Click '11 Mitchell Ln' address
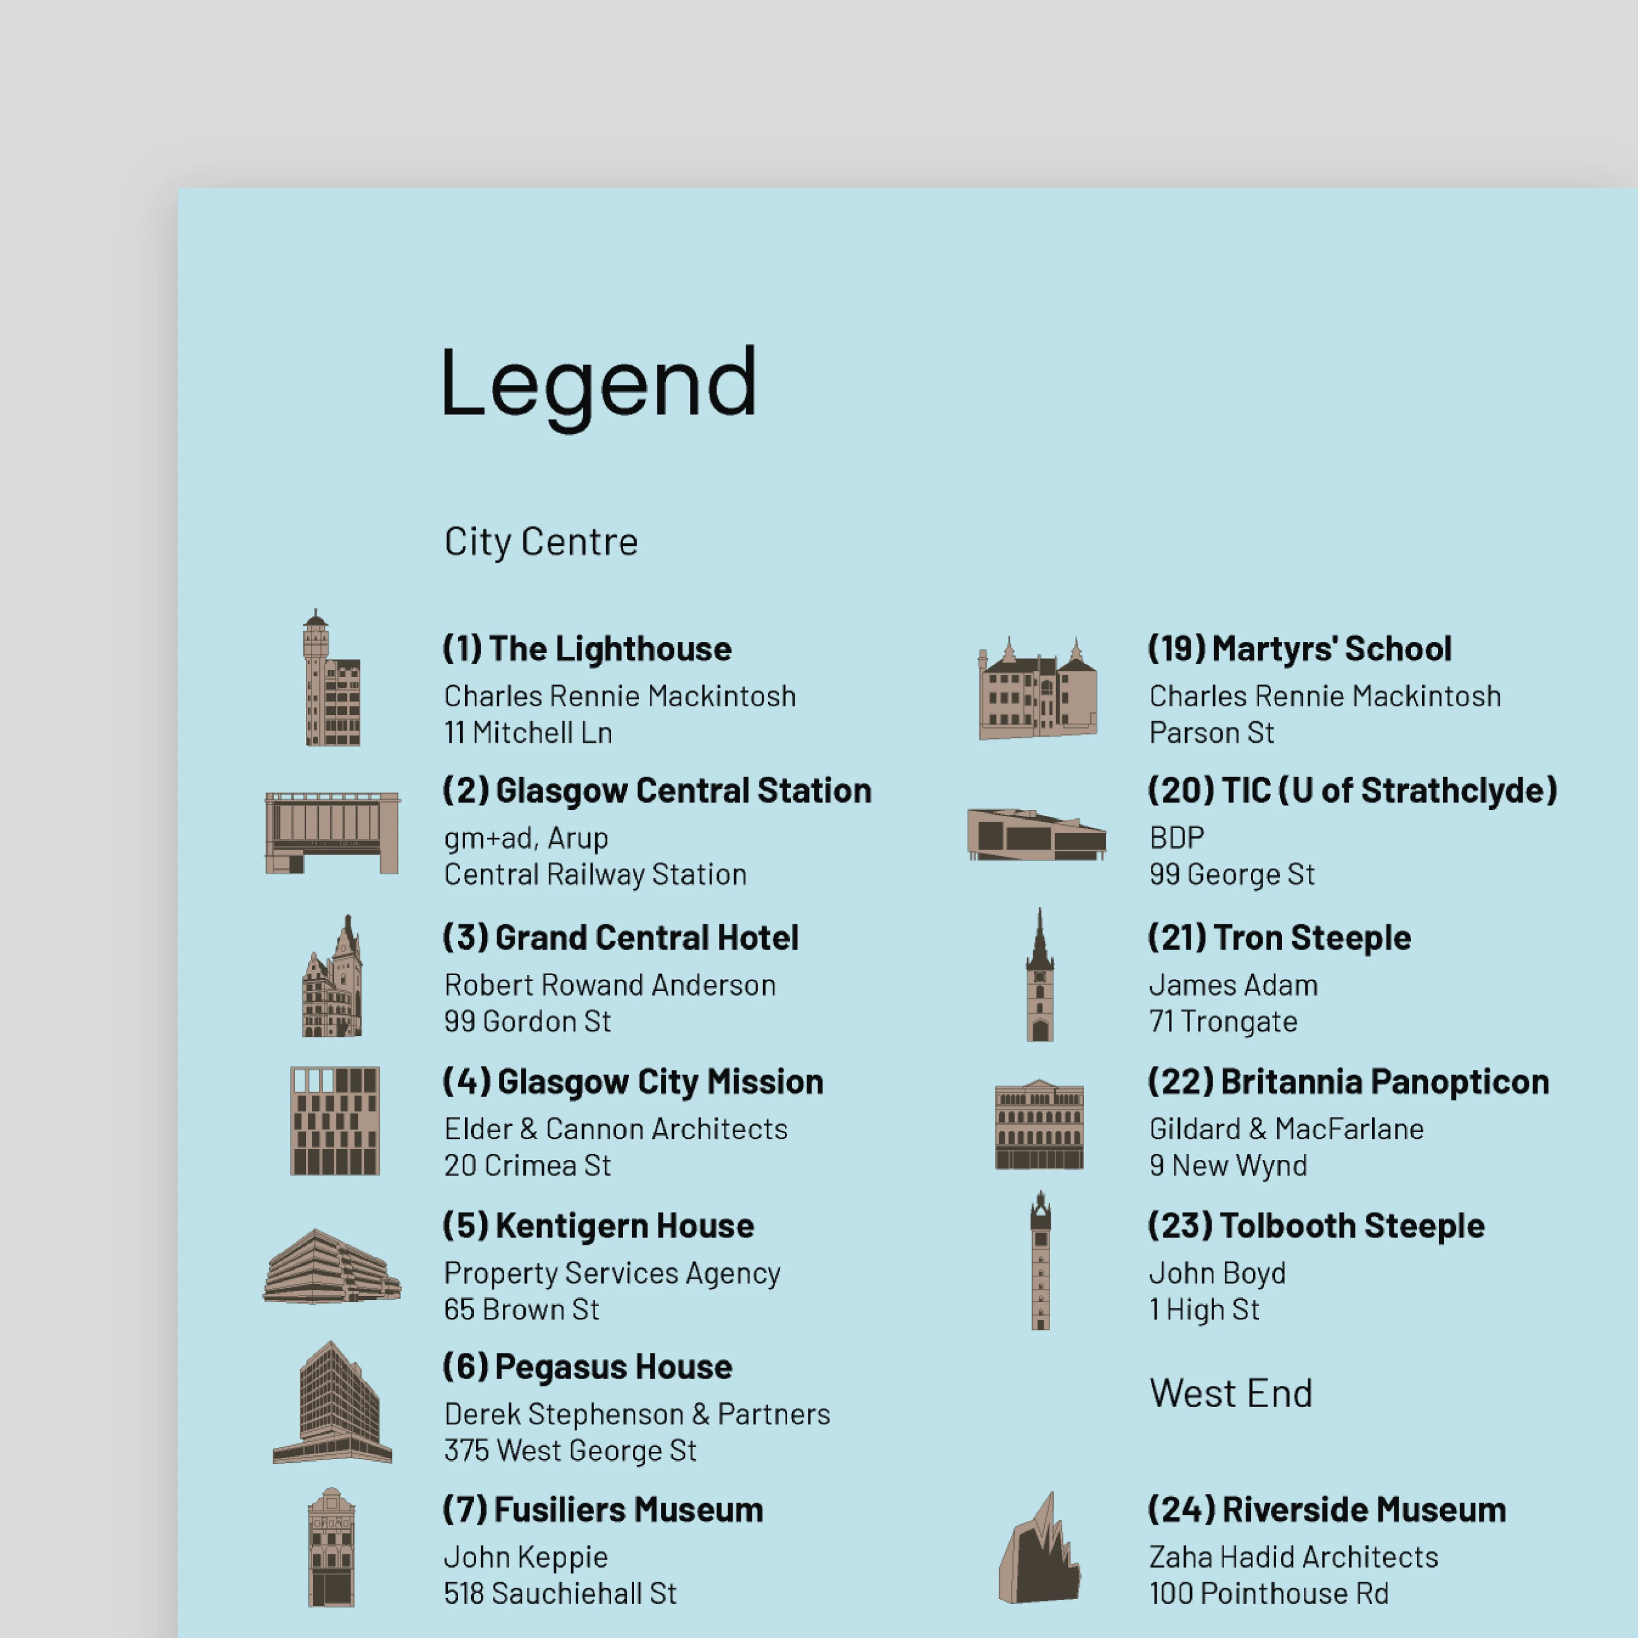Image resolution: width=1638 pixels, height=1638 pixels. (528, 732)
